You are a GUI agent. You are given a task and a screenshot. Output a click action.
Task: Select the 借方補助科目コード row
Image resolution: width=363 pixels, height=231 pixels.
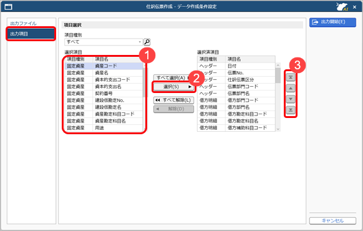pos(236,128)
